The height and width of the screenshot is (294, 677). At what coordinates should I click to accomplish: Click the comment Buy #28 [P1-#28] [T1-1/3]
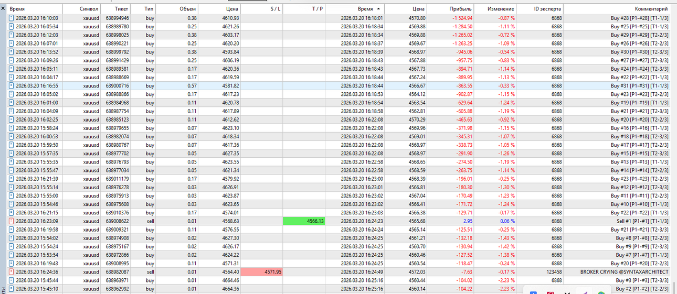[x=640, y=18]
